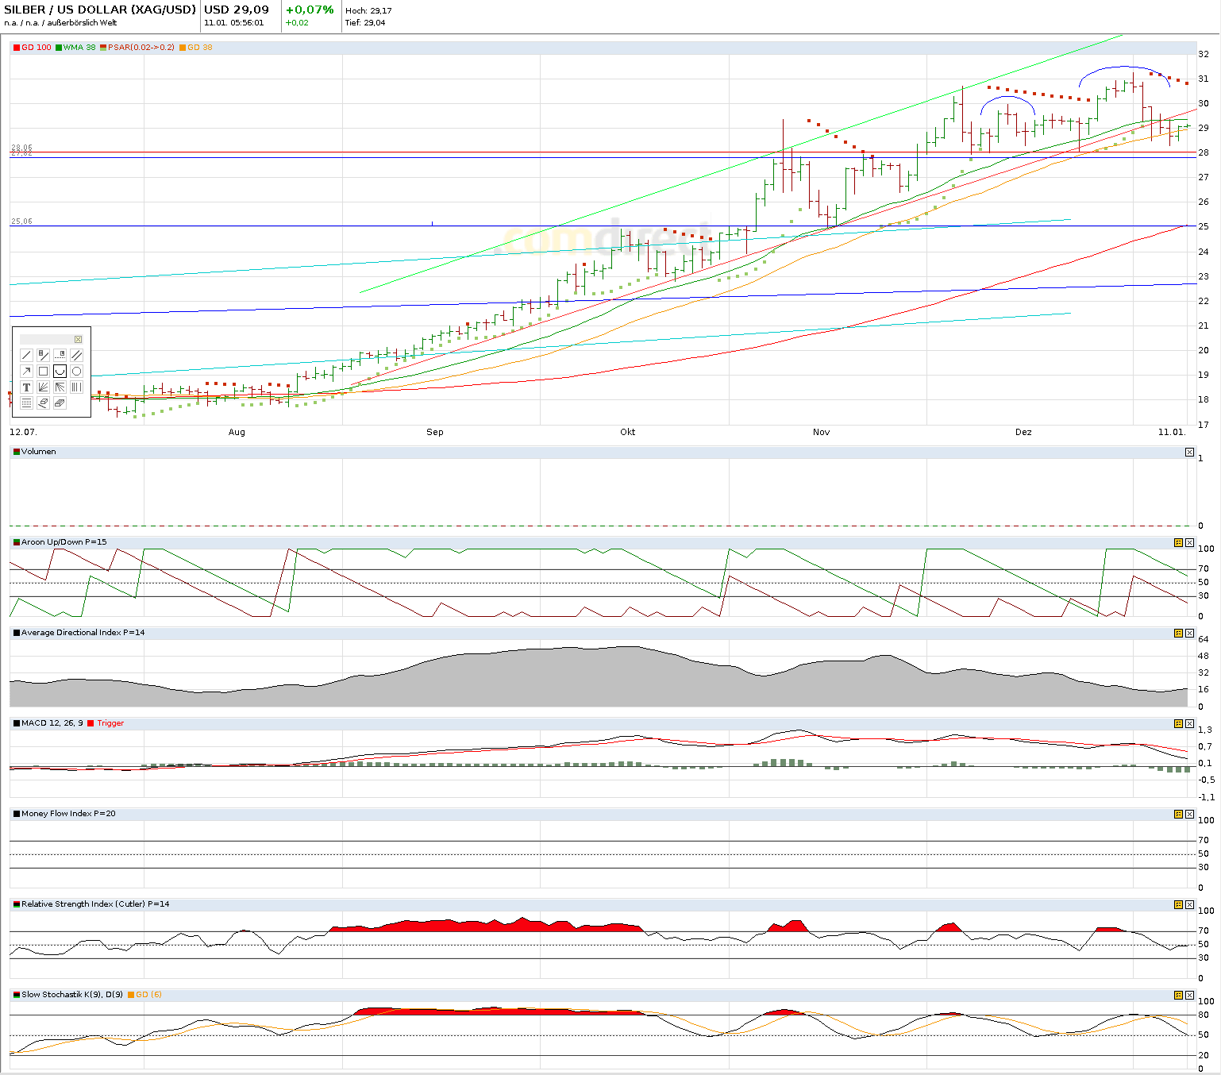Open MACD indicator settings
The height and width of the screenshot is (1075, 1221).
click(x=1178, y=724)
